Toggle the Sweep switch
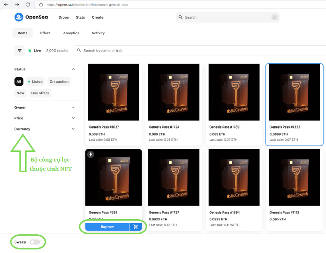This screenshot has height=253, width=326. coord(35,242)
